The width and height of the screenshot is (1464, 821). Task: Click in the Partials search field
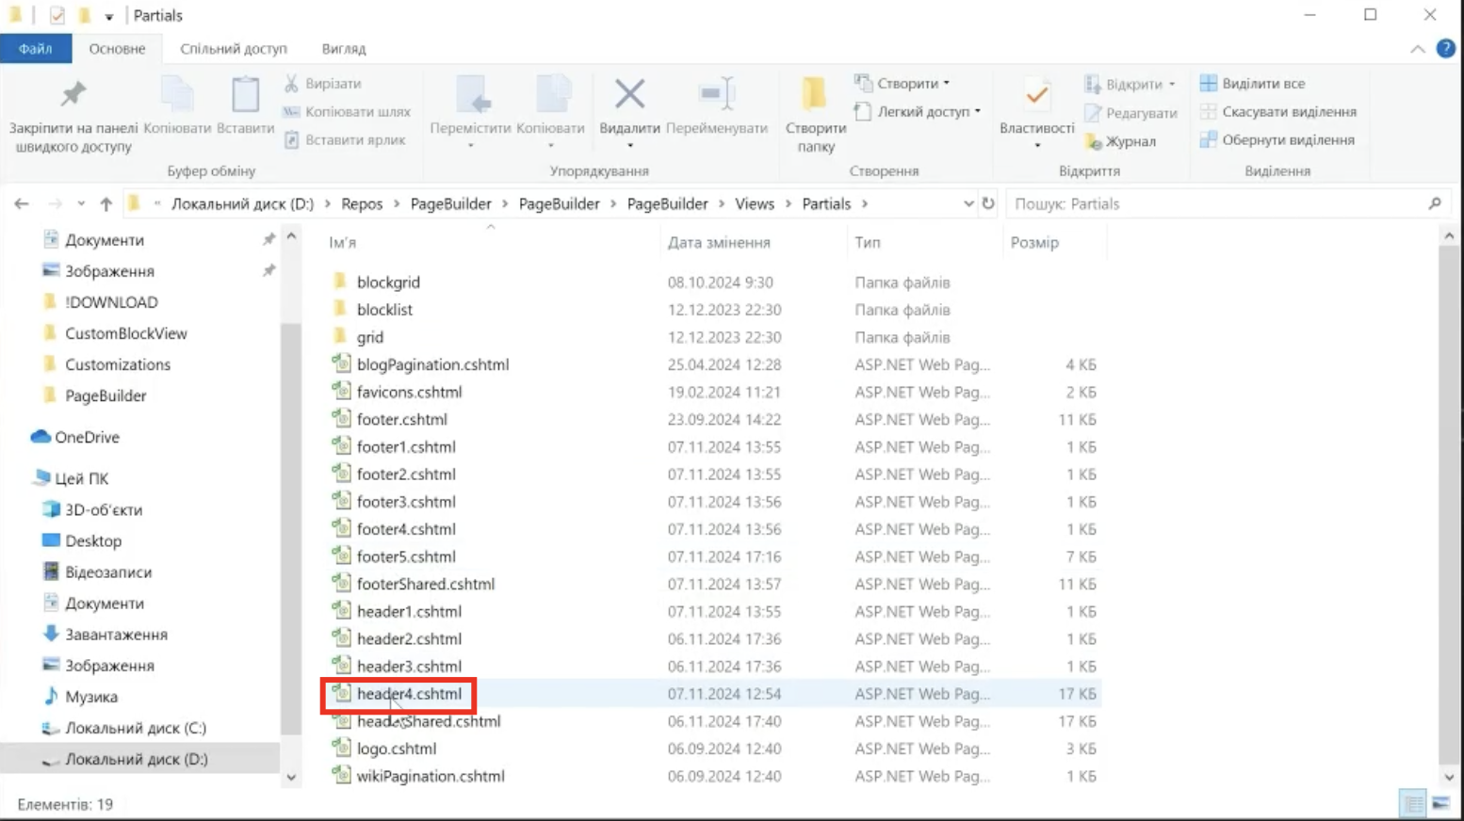1215,203
